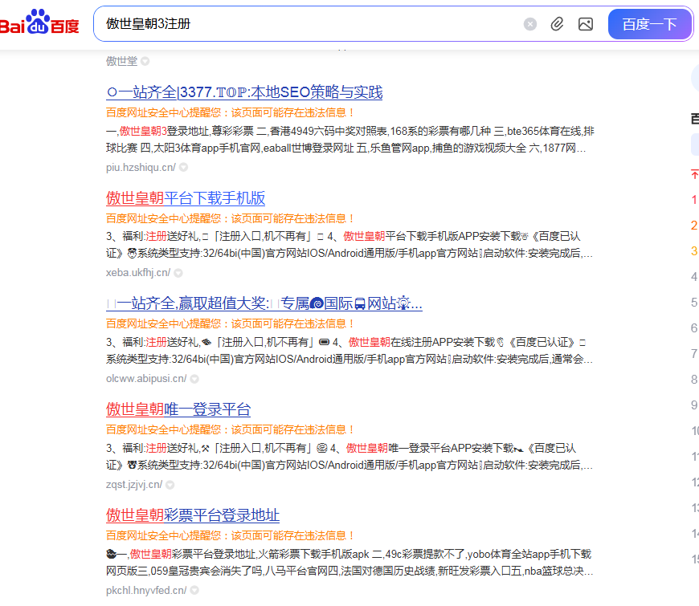Open result titled 一站齐全|3377.TOP:本地SEO策略与实践
Screen dimensions: 699x606
pyautogui.click(x=244, y=92)
